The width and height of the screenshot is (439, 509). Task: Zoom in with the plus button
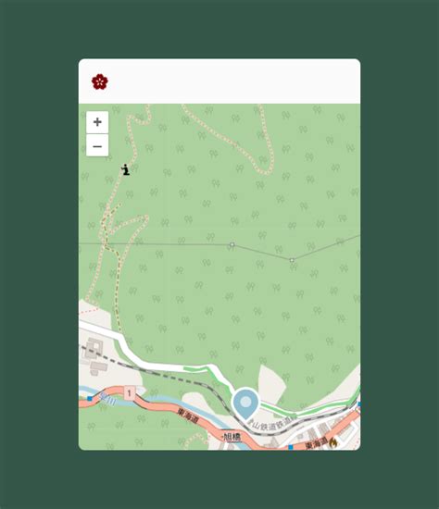[97, 122]
